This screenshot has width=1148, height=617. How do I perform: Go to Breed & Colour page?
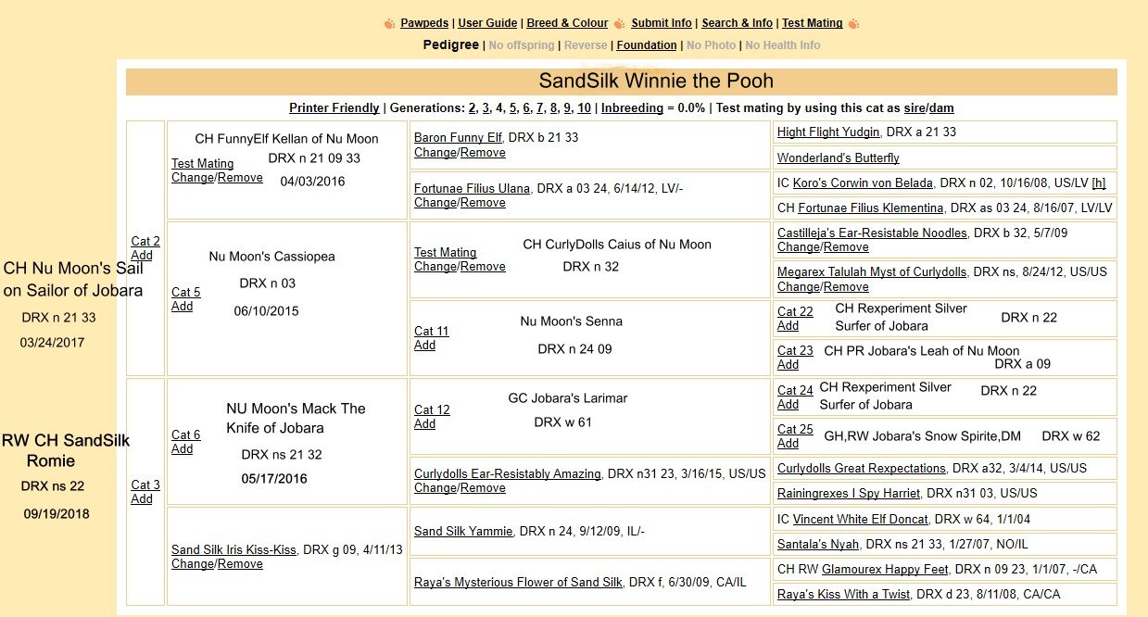click(567, 23)
